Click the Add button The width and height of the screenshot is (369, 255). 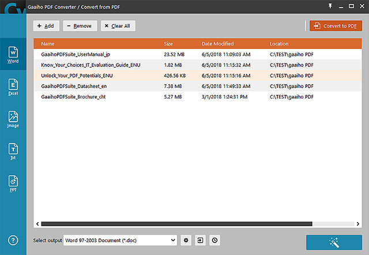pyautogui.click(x=46, y=25)
